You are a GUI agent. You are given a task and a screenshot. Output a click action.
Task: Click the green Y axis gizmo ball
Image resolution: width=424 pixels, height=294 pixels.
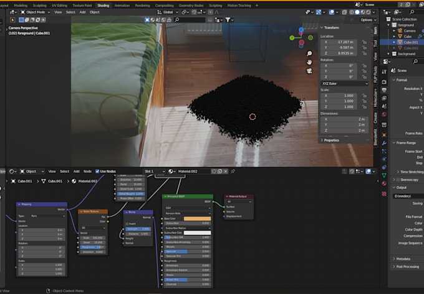292,38
